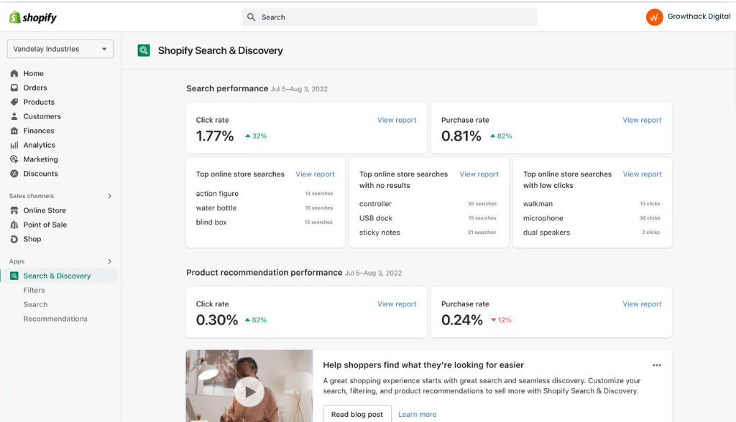This screenshot has width=736, height=422.
Task: Click the search magnifier icon in top bar
Action: pos(251,17)
